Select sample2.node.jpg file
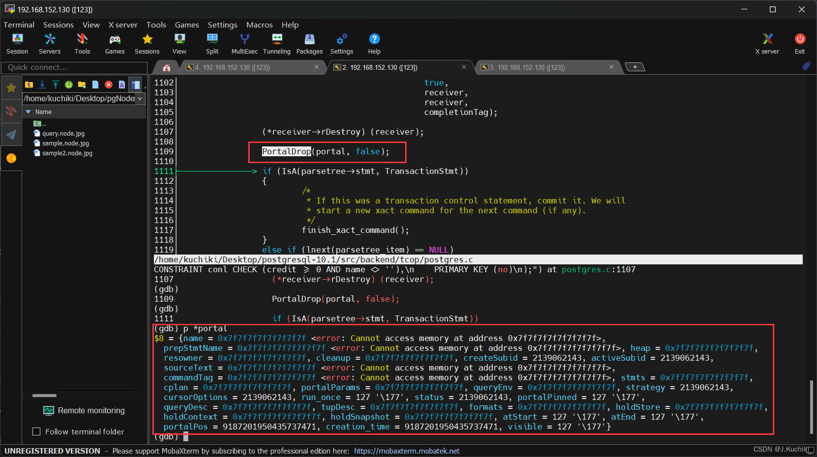This screenshot has width=817, height=457. tap(67, 153)
